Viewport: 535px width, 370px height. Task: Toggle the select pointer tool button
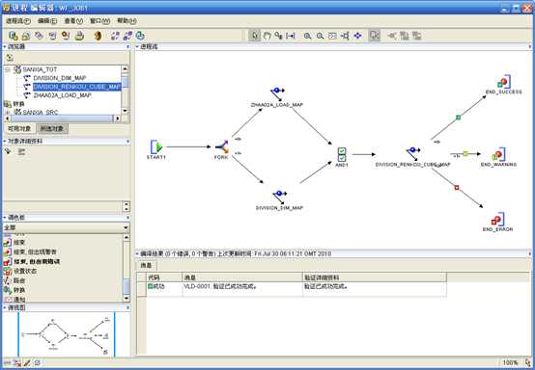coord(255,36)
